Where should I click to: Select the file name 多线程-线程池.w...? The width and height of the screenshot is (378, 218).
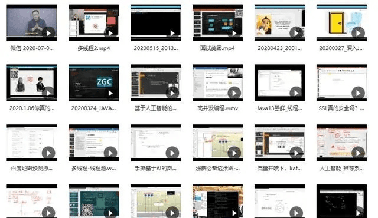[94, 169]
